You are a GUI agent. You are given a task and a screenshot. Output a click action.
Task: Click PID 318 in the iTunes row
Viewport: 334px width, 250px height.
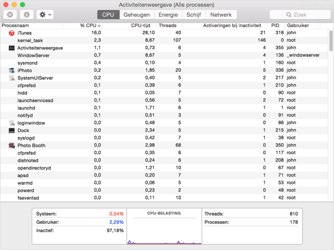pos(279,33)
